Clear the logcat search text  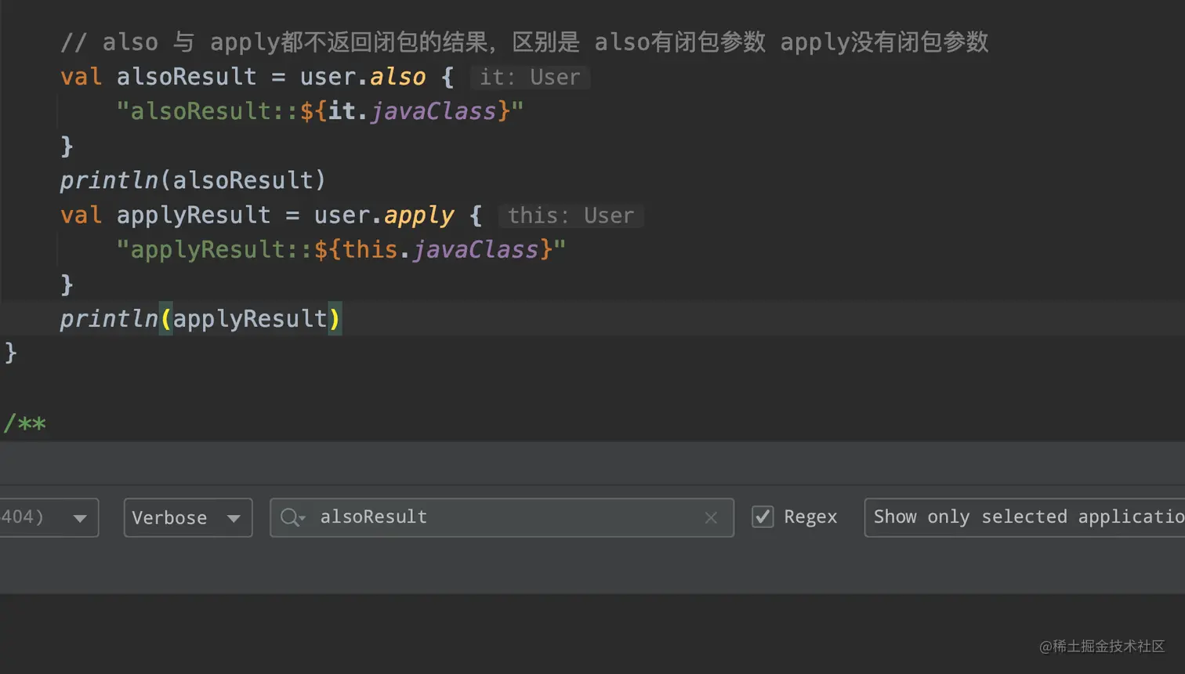coord(711,517)
